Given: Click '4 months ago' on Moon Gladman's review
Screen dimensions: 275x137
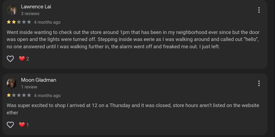Looking at the screenshot, I should (47, 95).
